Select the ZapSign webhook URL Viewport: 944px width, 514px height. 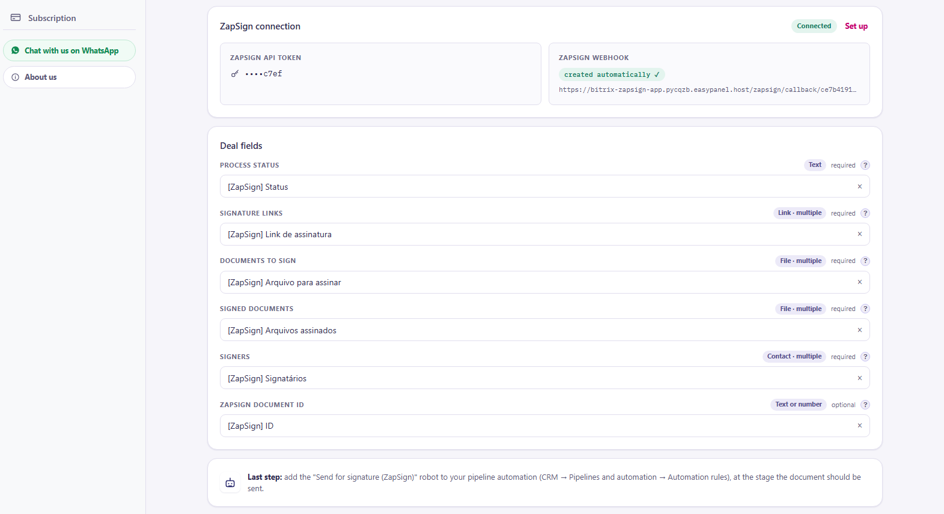[708, 90]
